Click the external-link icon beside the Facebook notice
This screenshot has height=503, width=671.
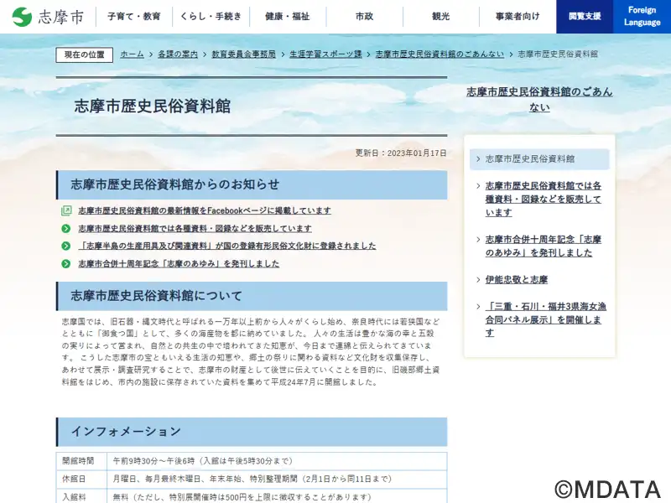click(x=66, y=211)
